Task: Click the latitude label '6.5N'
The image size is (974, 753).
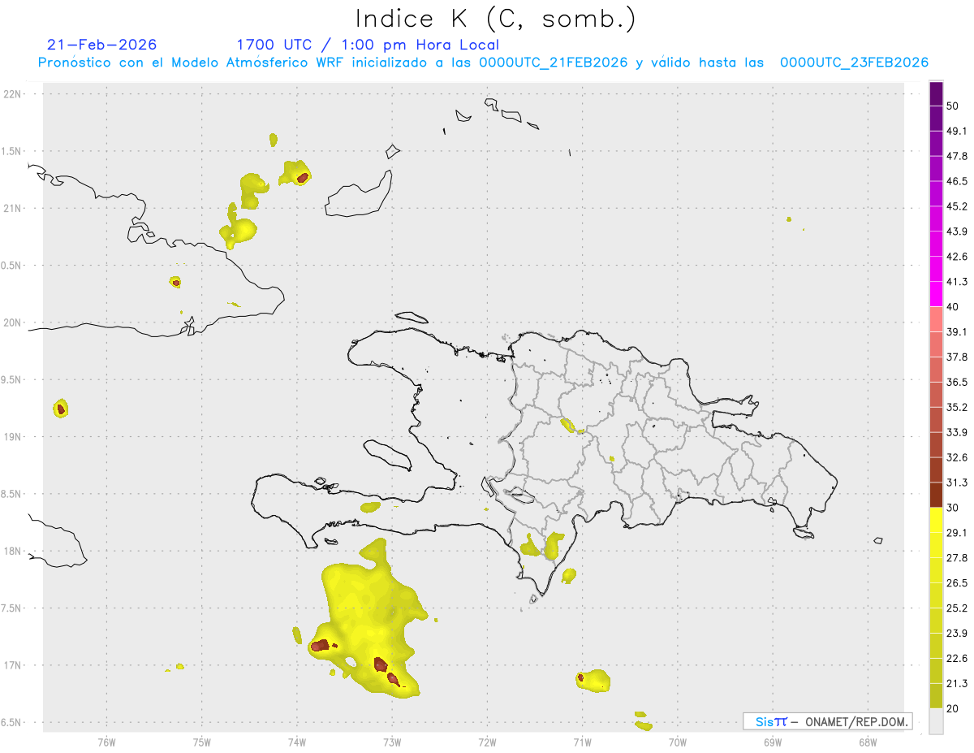Action: click(12, 723)
